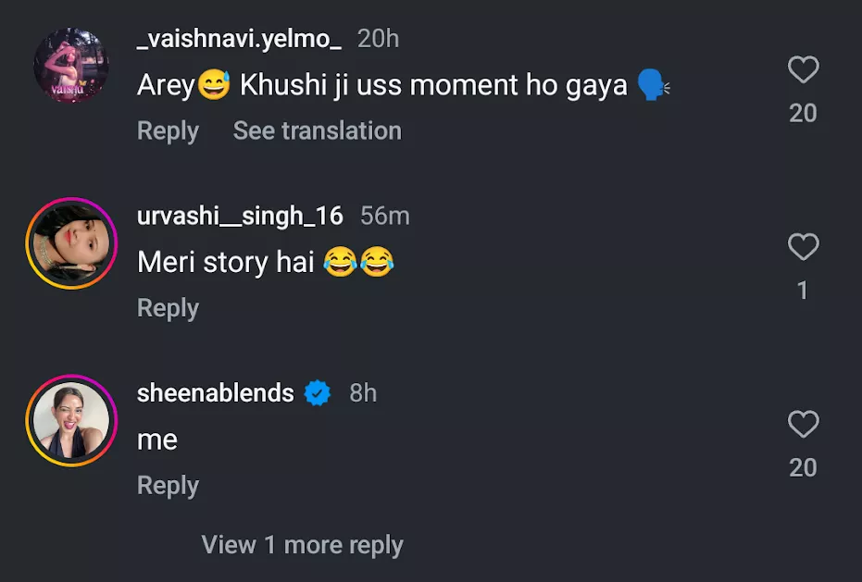Viewport: 862px width, 582px height.
Task: Like _vaishnavi.yelmo_'s comment with heart icon
Action: 803,70
